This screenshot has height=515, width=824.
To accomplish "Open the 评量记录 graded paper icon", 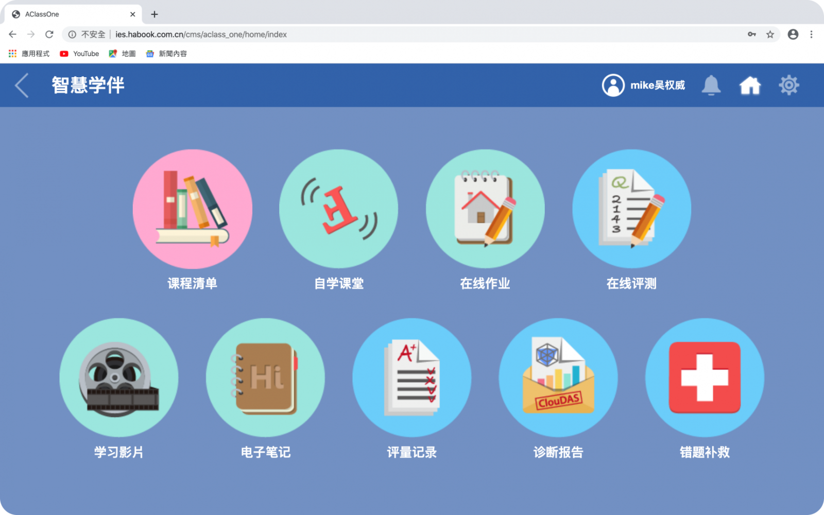I will (411, 377).
